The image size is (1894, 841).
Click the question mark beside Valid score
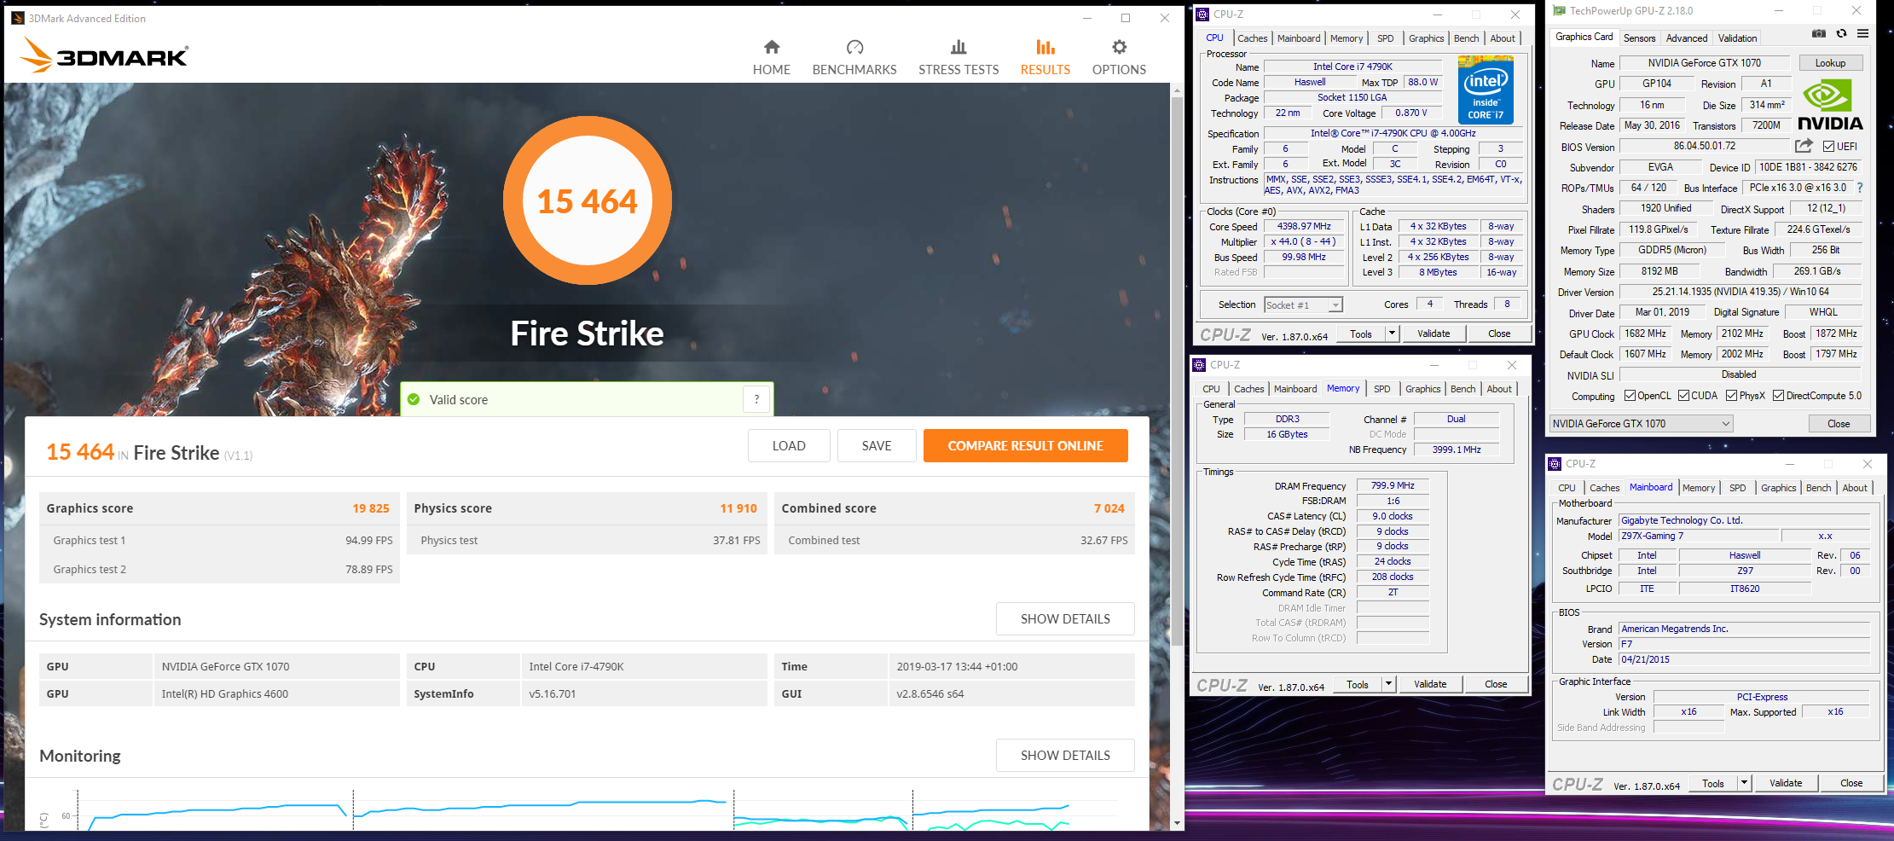point(756,399)
